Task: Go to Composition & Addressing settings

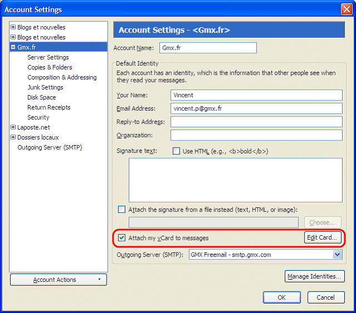Action: pyautogui.click(x=62, y=77)
